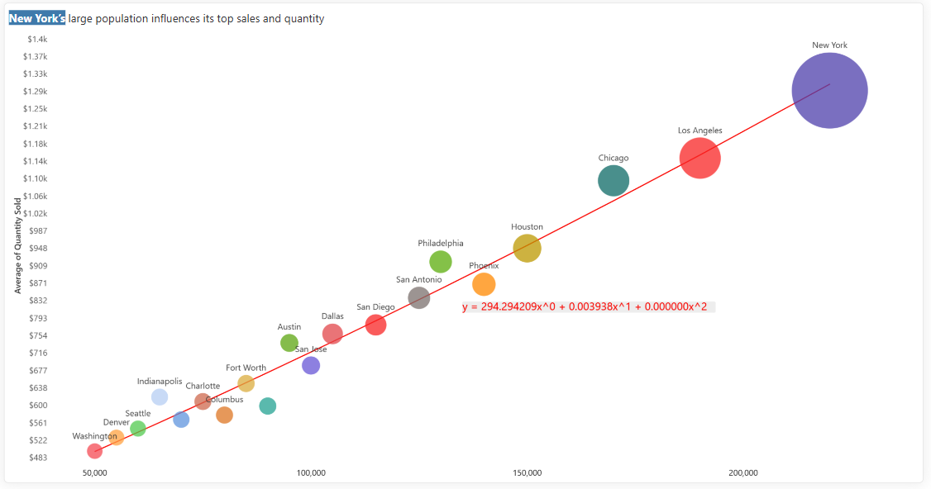Click the New York purple bubble
Viewport: 931px width, 489px height.
coord(829,90)
